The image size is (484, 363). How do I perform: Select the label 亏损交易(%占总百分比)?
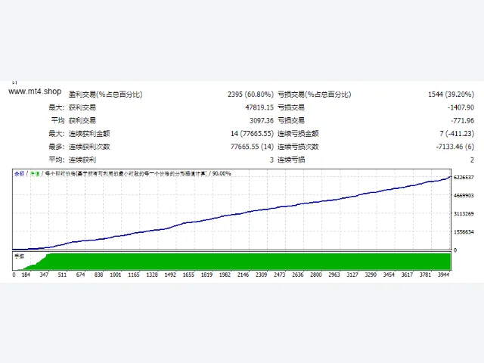(x=315, y=95)
